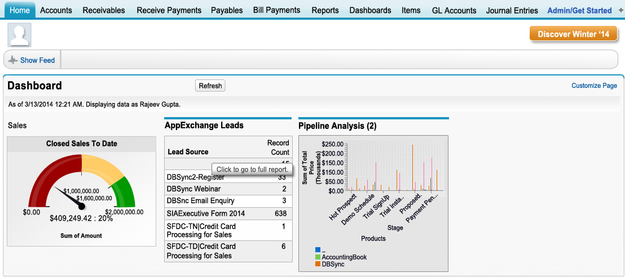625x277 pixels.
Task: Click the Admin/Get Started tab
Action: click(579, 10)
